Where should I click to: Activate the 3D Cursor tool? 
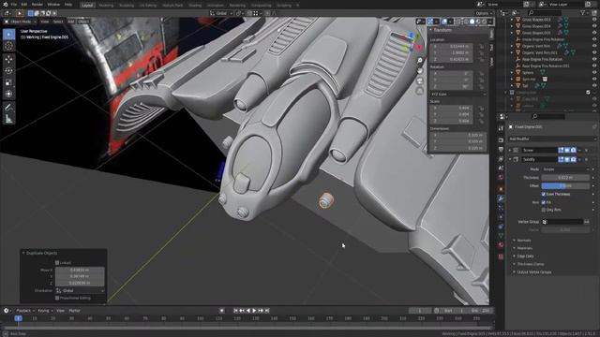point(8,46)
